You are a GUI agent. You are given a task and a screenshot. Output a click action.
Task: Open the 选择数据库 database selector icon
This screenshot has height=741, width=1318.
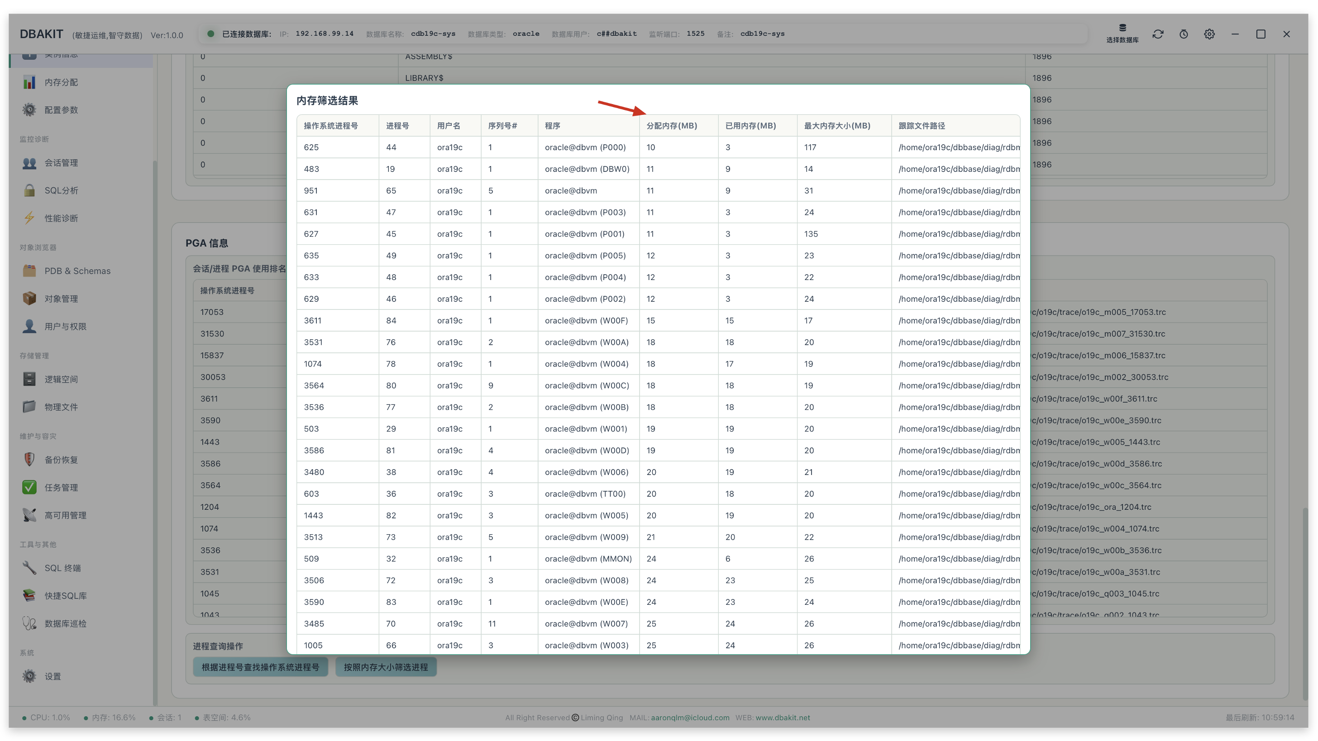[1122, 34]
